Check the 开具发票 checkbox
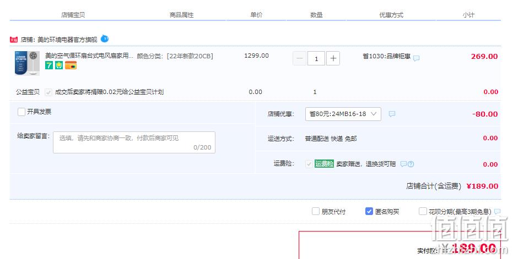This screenshot has height=259, width=513. [x=21, y=112]
